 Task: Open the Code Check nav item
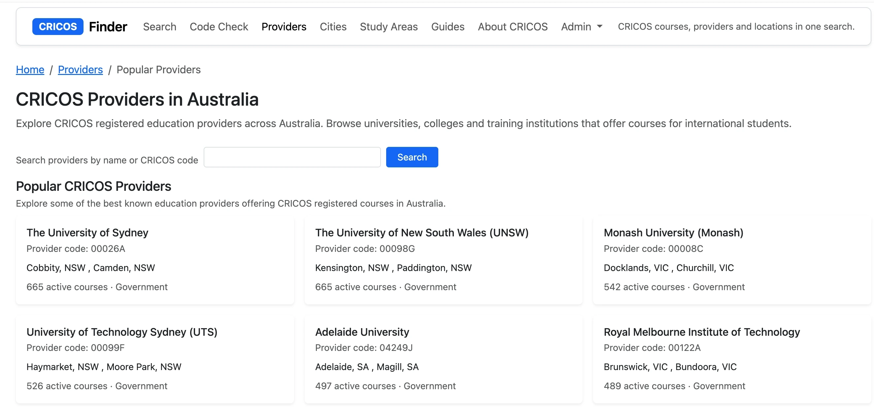219,26
